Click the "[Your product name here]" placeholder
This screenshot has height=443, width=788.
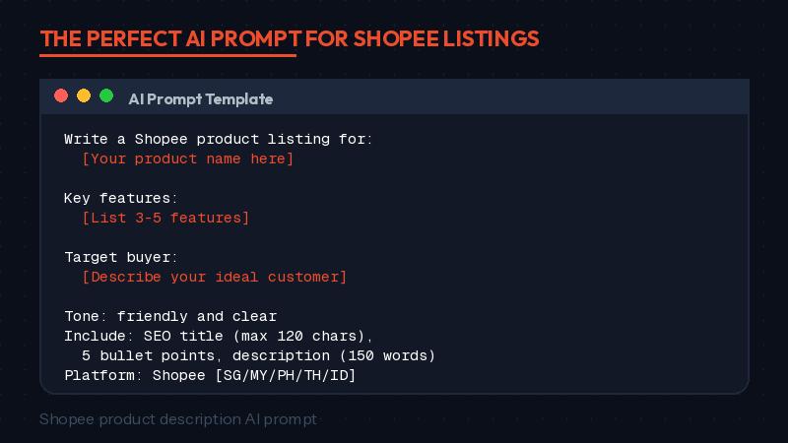(x=188, y=158)
